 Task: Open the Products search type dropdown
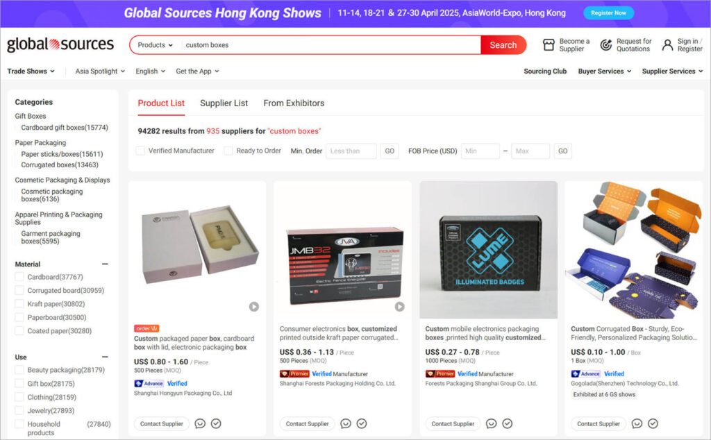pos(155,45)
